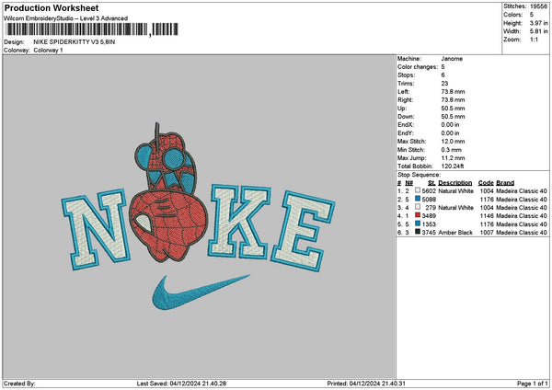Click the Max Stitch value '12.0 mm'
The height and width of the screenshot is (390, 552).
coord(453,142)
